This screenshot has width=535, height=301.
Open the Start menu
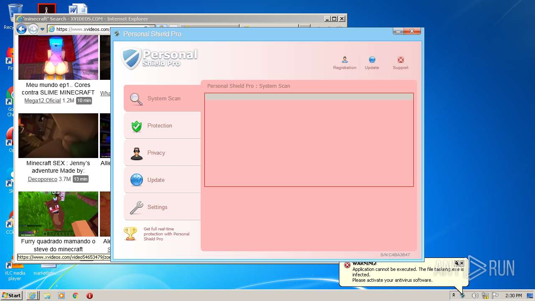[12, 296]
